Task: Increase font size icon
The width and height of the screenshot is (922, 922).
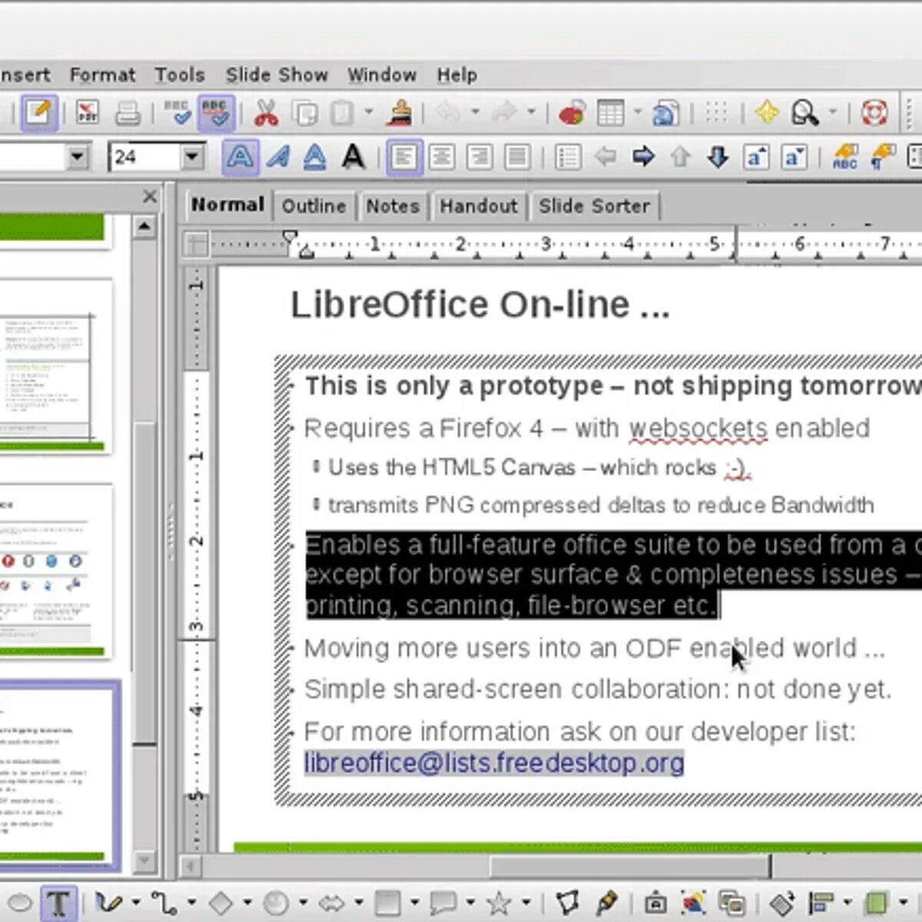Action: click(757, 158)
